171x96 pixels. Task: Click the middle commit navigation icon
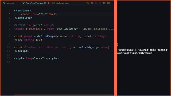tap(96, 3)
